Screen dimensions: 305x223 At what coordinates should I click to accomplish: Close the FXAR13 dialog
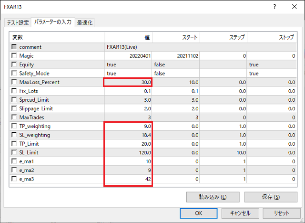295,7
